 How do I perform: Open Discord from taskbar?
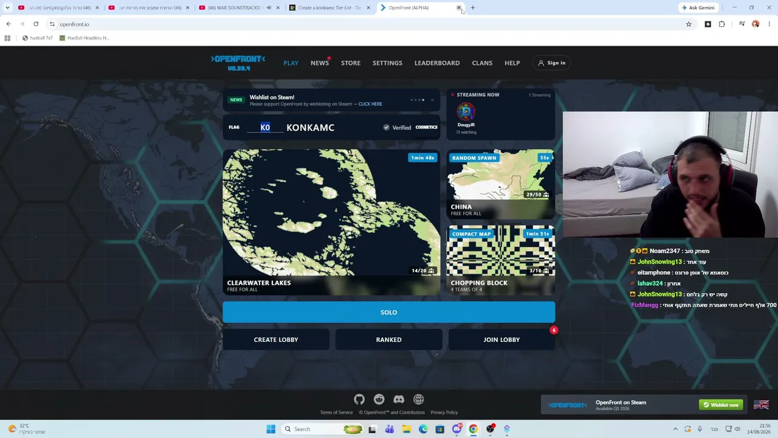click(x=457, y=429)
